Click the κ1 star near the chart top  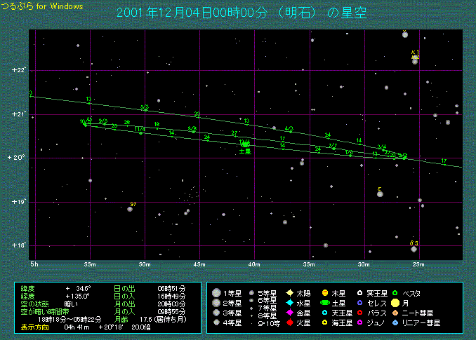[415, 61]
